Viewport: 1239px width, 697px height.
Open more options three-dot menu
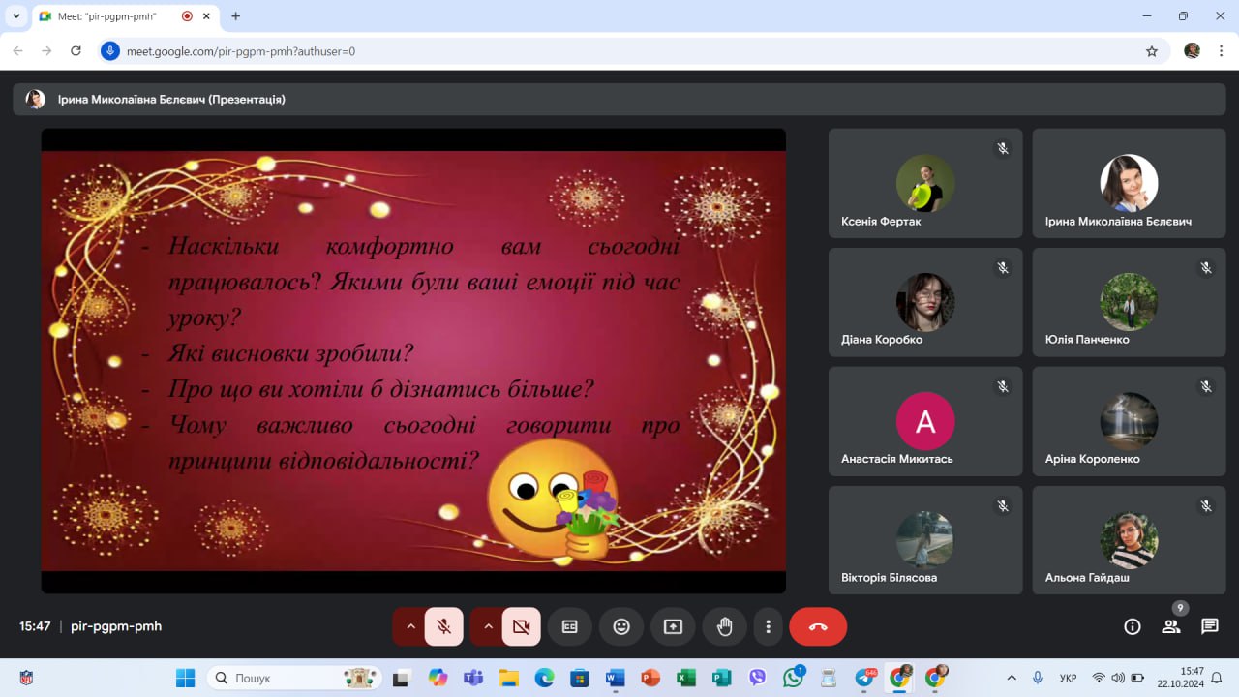coord(768,626)
